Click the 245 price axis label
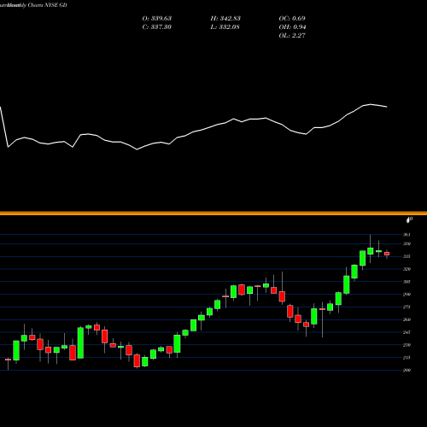Image resolution: width=427 pixels, height=427 pixels. [x=407, y=332]
